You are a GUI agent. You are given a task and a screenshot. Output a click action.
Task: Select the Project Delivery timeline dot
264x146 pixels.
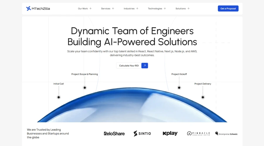203,97
